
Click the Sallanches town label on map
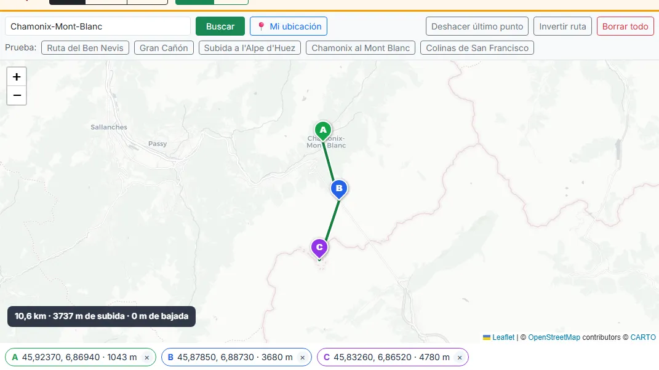(x=109, y=127)
